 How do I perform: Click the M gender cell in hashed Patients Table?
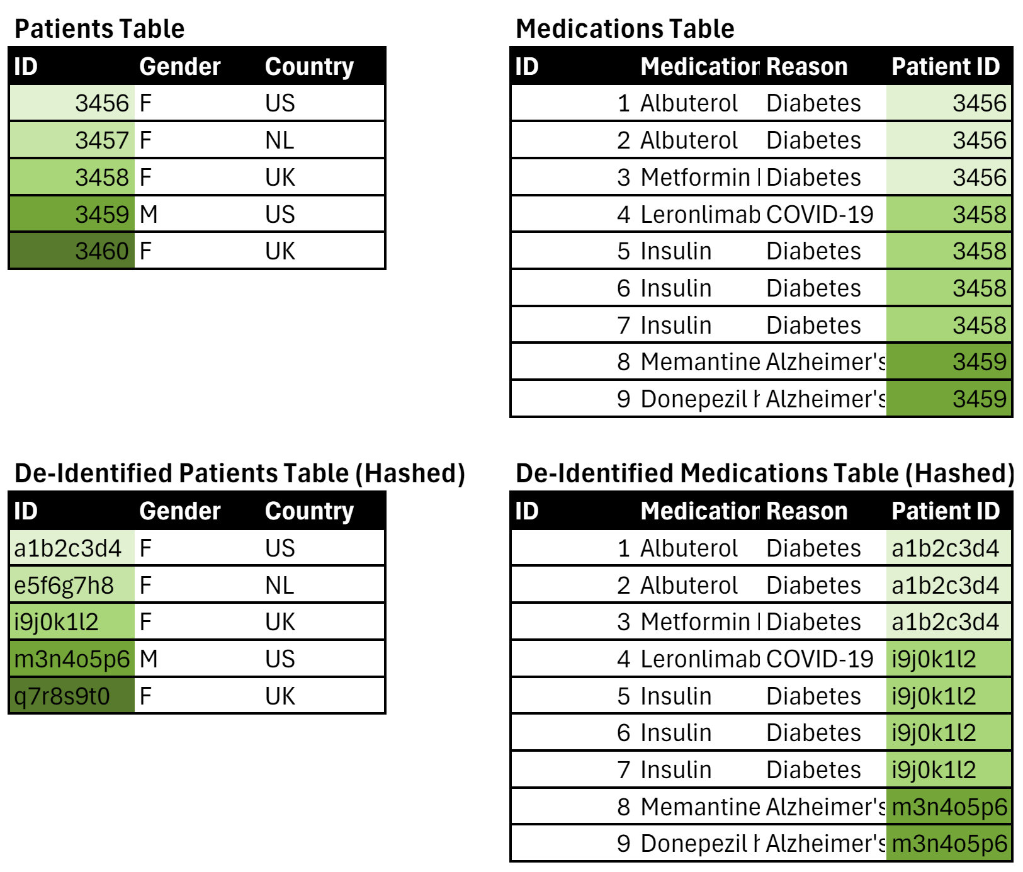coord(149,659)
